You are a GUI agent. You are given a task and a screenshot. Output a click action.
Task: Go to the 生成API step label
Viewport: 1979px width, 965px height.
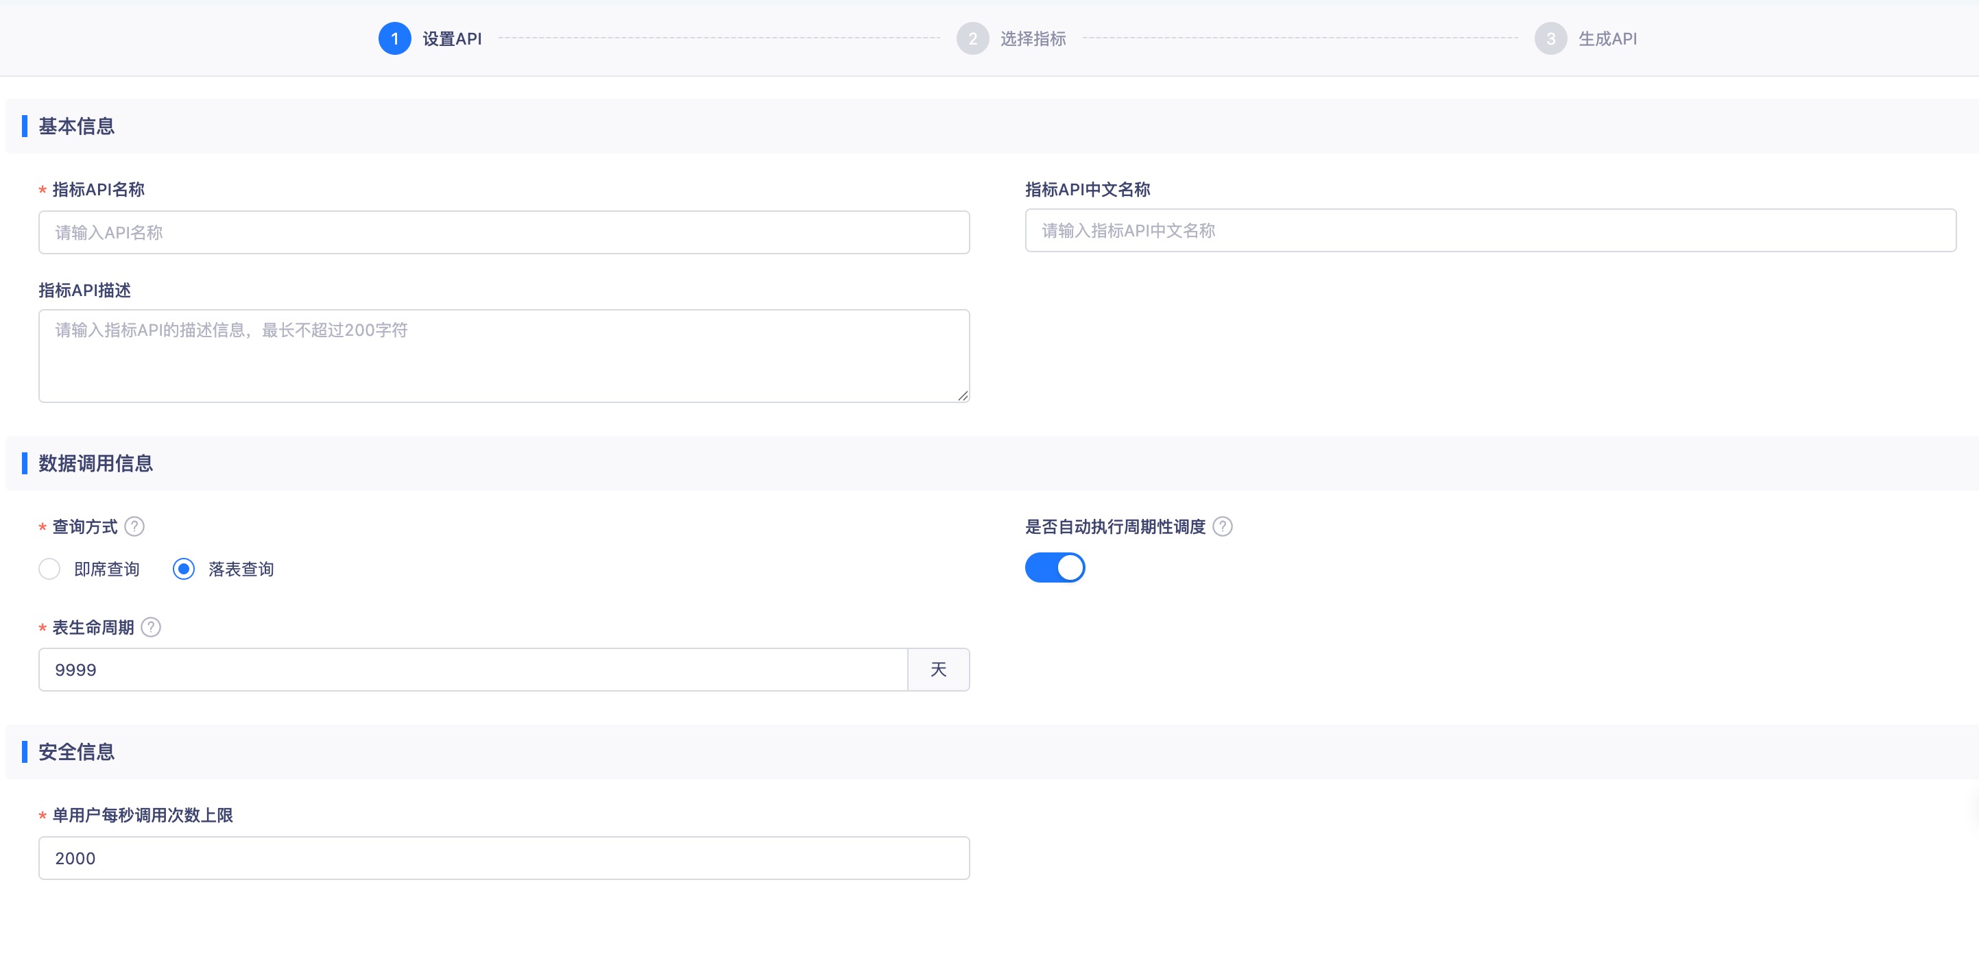pyautogui.click(x=1607, y=38)
